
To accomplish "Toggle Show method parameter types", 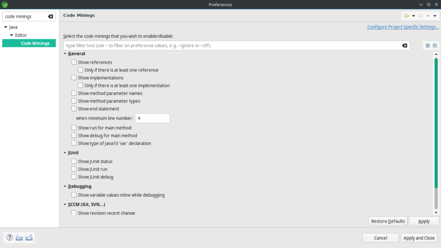I will [x=74, y=101].
